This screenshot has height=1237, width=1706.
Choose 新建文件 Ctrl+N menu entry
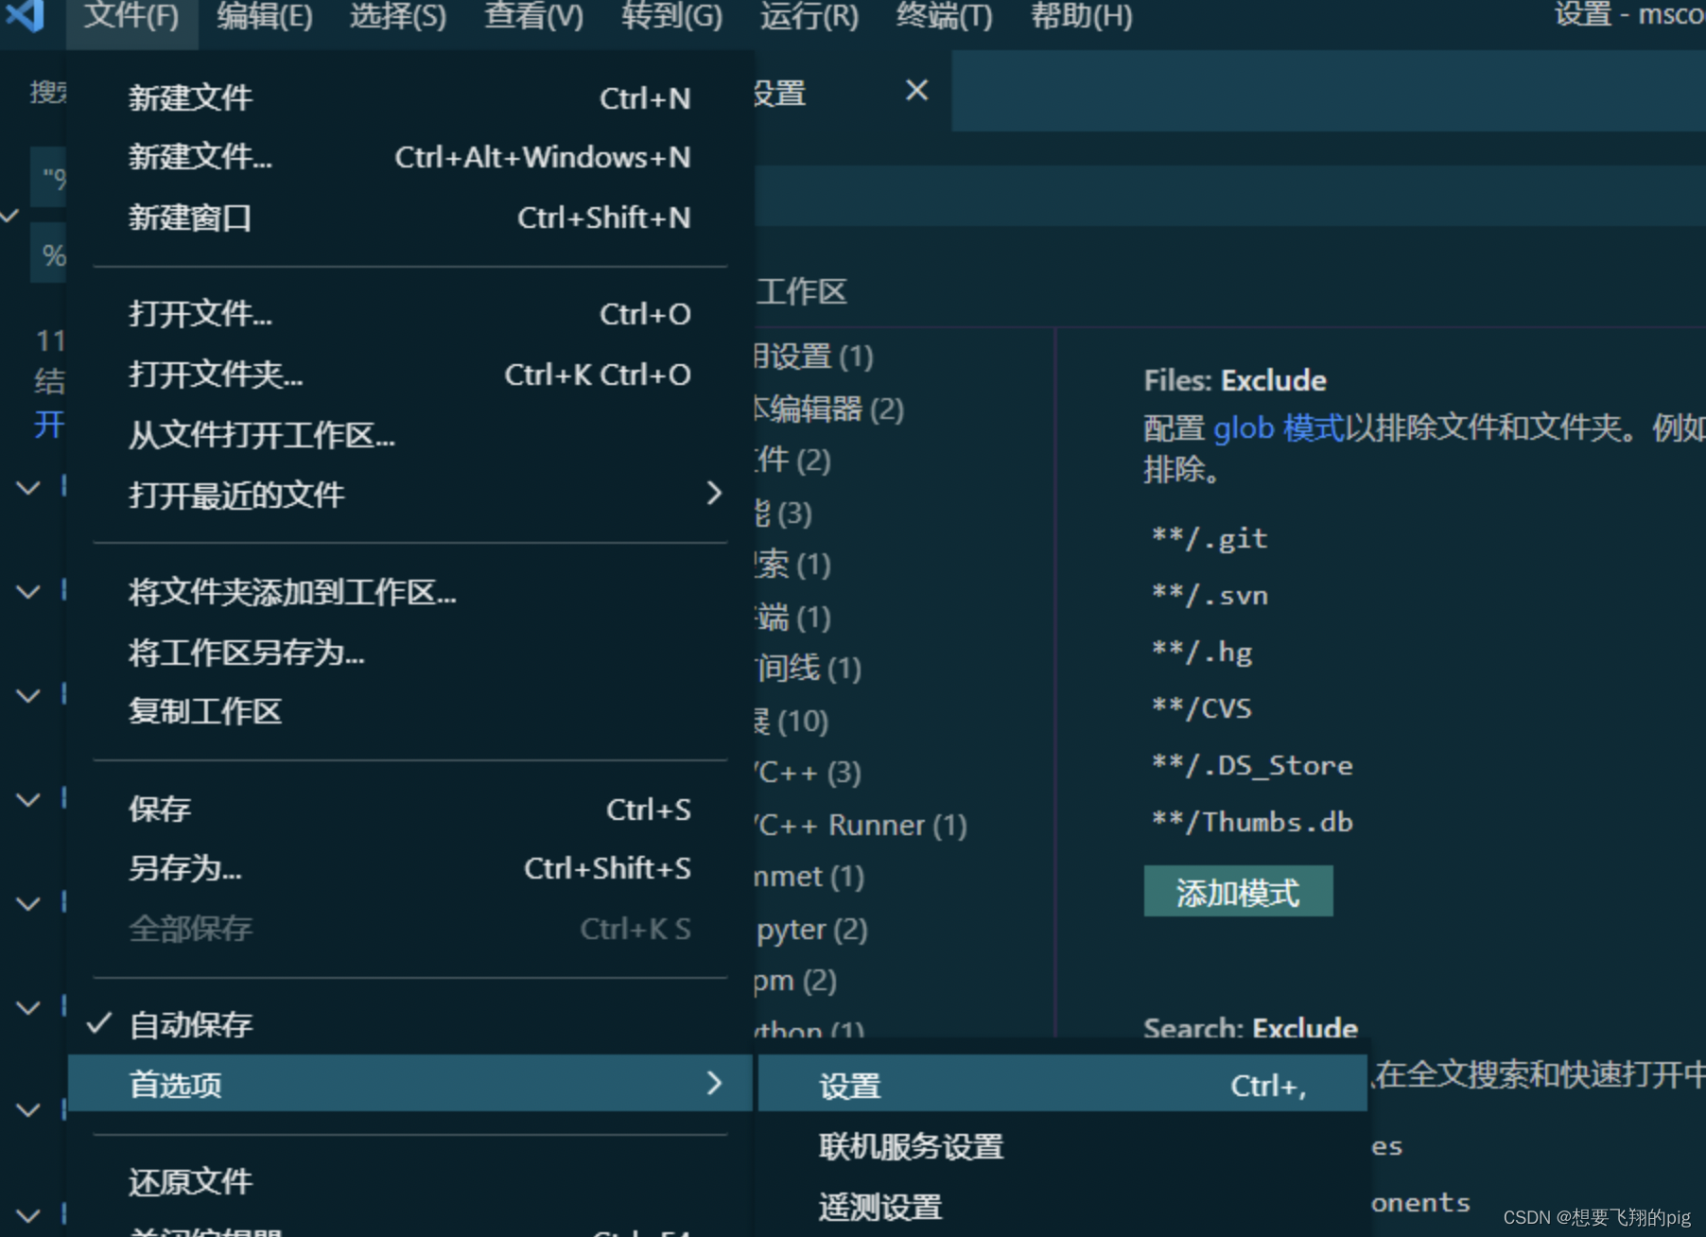pyautogui.click(x=409, y=97)
